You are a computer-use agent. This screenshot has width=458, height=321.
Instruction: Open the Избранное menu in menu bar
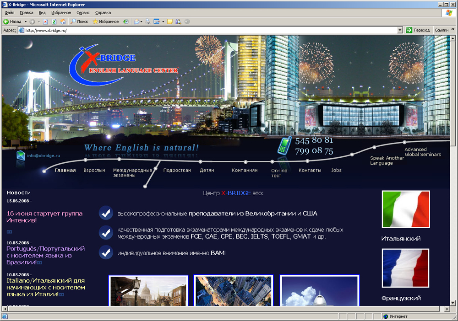pos(61,13)
